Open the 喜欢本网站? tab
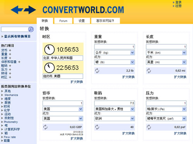193x144 pixels. click(105, 21)
